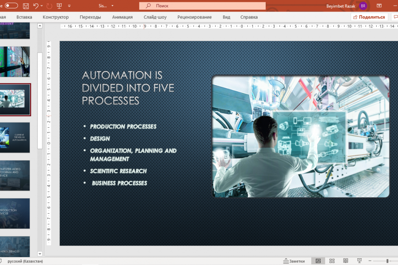Click the zoom slider handle

[x=387, y=261]
